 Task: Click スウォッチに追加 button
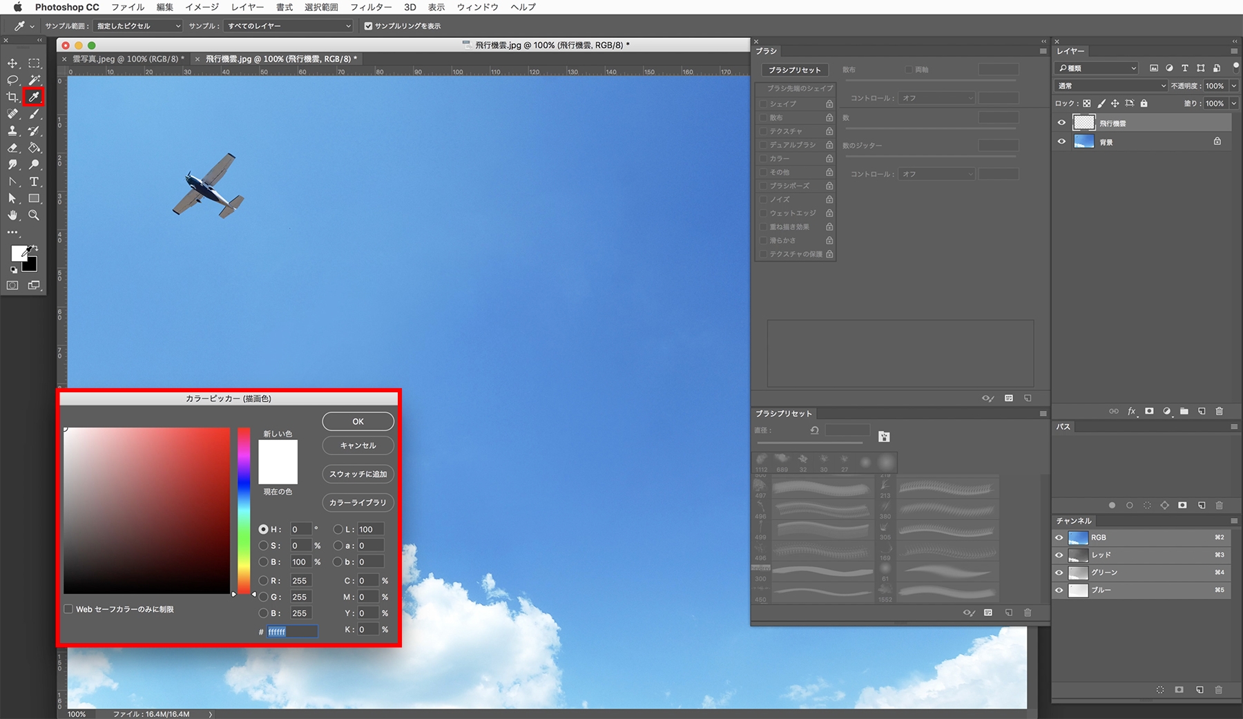(358, 474)
